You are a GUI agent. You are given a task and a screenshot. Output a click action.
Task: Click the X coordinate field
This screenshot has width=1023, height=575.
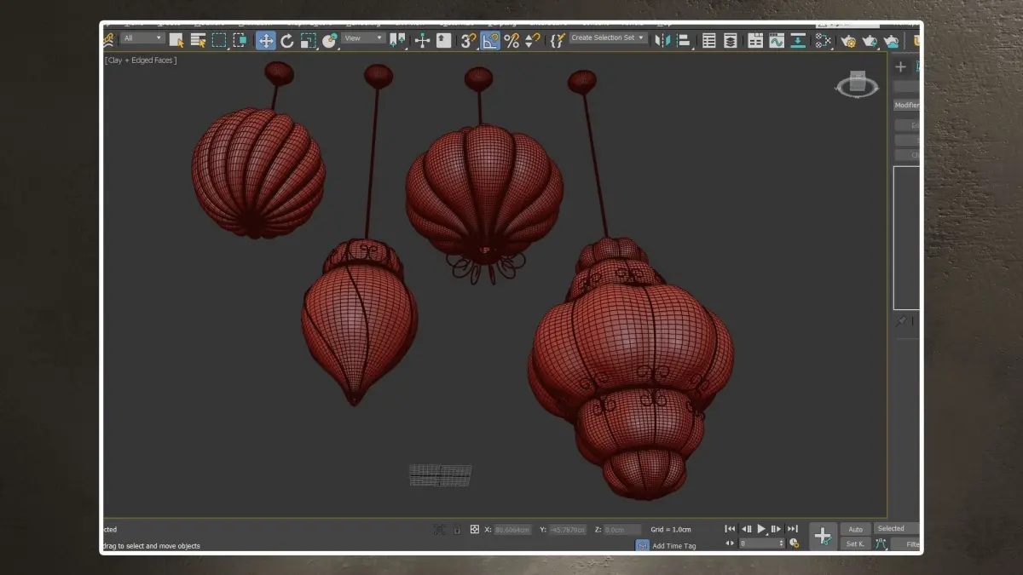click(512, 530)
